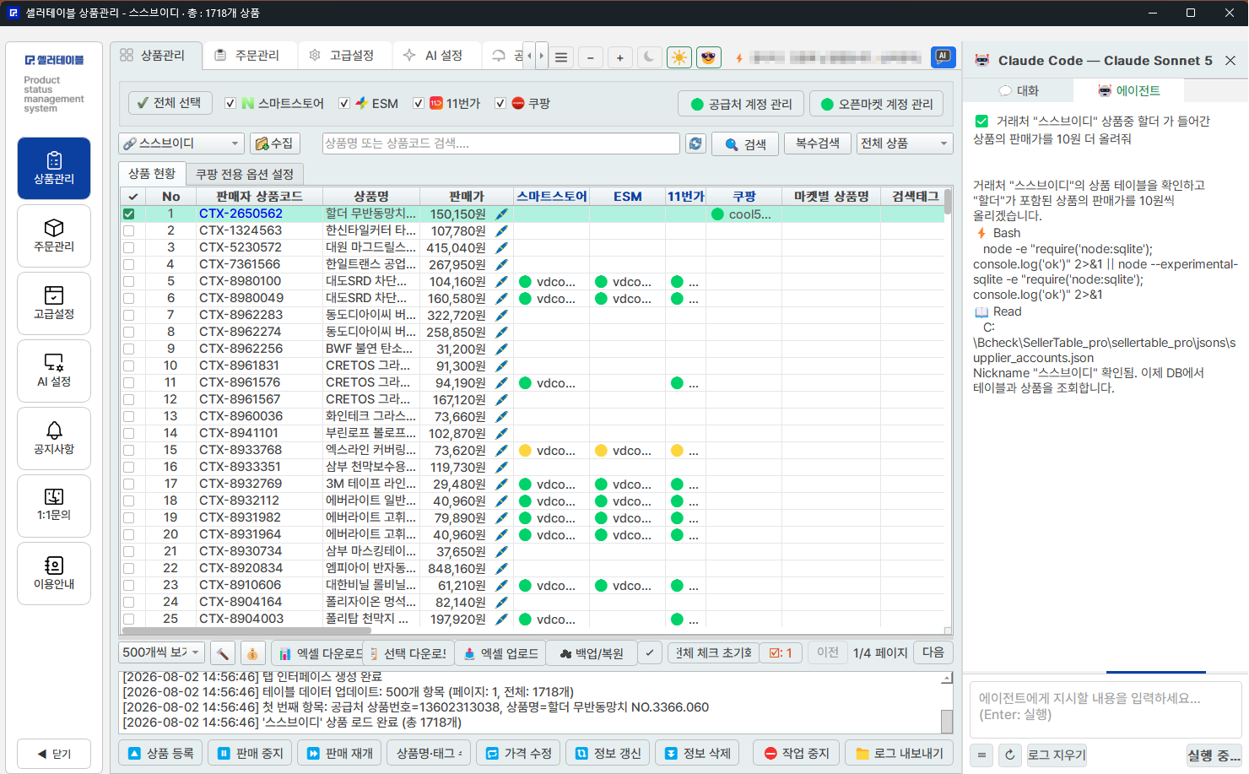The width and height of the screenshot is (1249, 774).
Task: Click 로그 지우기 in agent panel
Action: (1057, 755)
